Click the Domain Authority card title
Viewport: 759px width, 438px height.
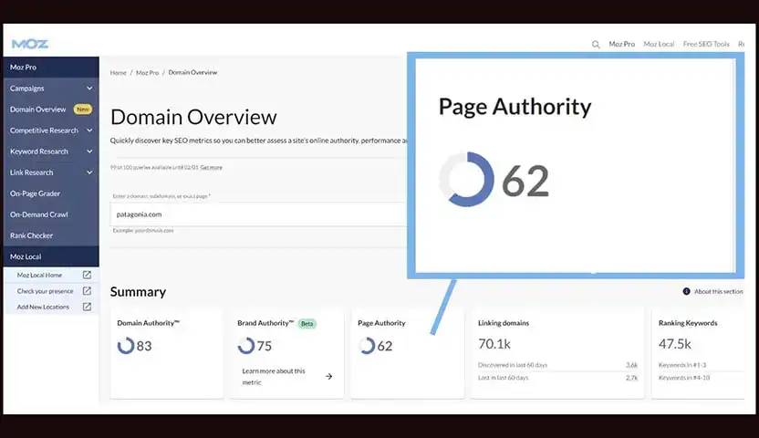tap(148, 323)
